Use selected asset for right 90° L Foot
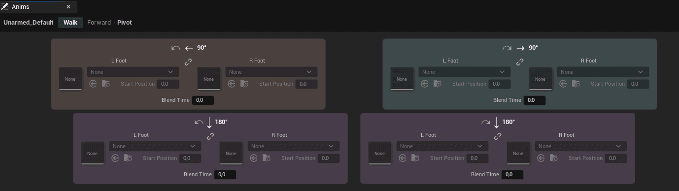This screenshot has height=191, width=679. pyautogui.click(x=425, y=84)
